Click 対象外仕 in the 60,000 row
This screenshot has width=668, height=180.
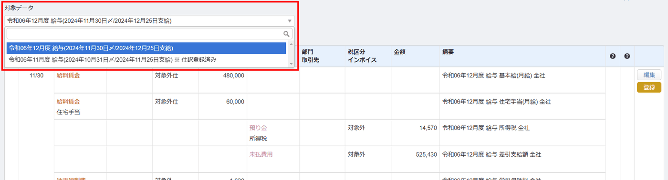click(167, 102)
